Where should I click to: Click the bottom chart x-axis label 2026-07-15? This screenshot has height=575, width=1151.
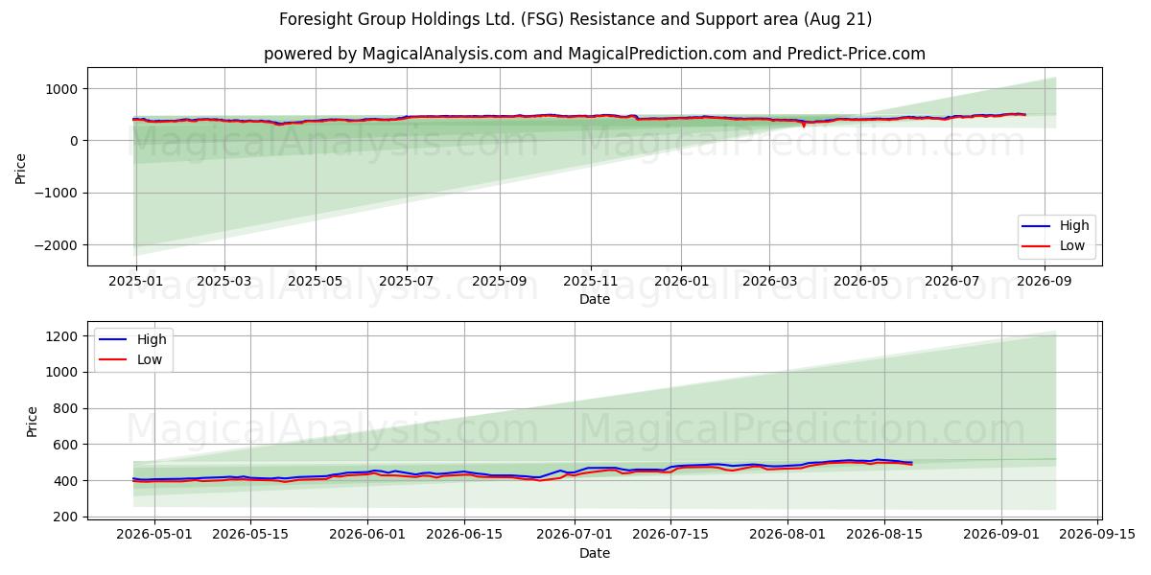pyautogui.click(x=672, y=535)
